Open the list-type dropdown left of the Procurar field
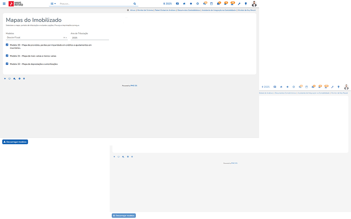Viewport: 351px width, 219px height. coord(53,4)
